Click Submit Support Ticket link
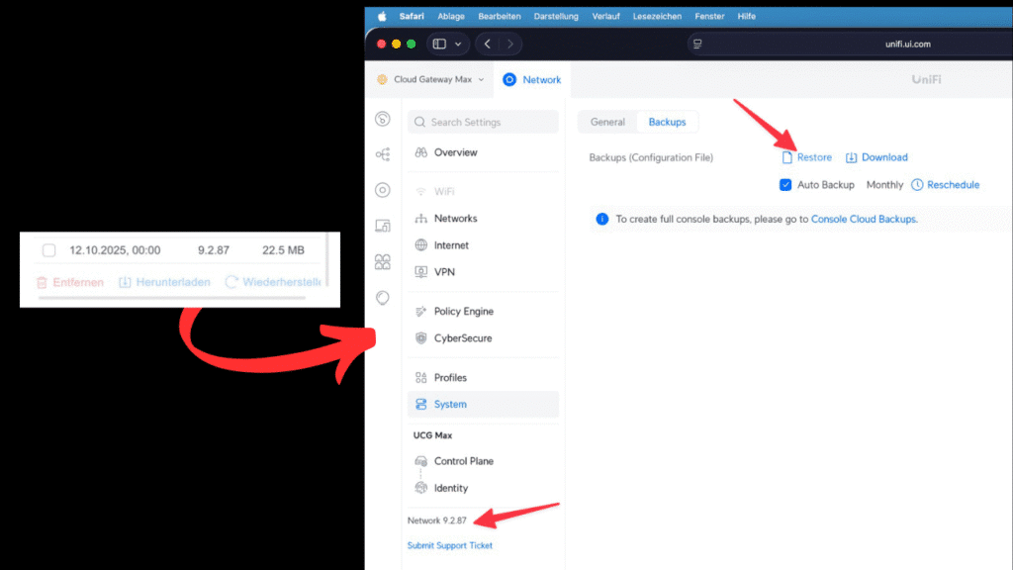Image resolution: width=1013 pixels, height=570 pixels. (450, 545)
